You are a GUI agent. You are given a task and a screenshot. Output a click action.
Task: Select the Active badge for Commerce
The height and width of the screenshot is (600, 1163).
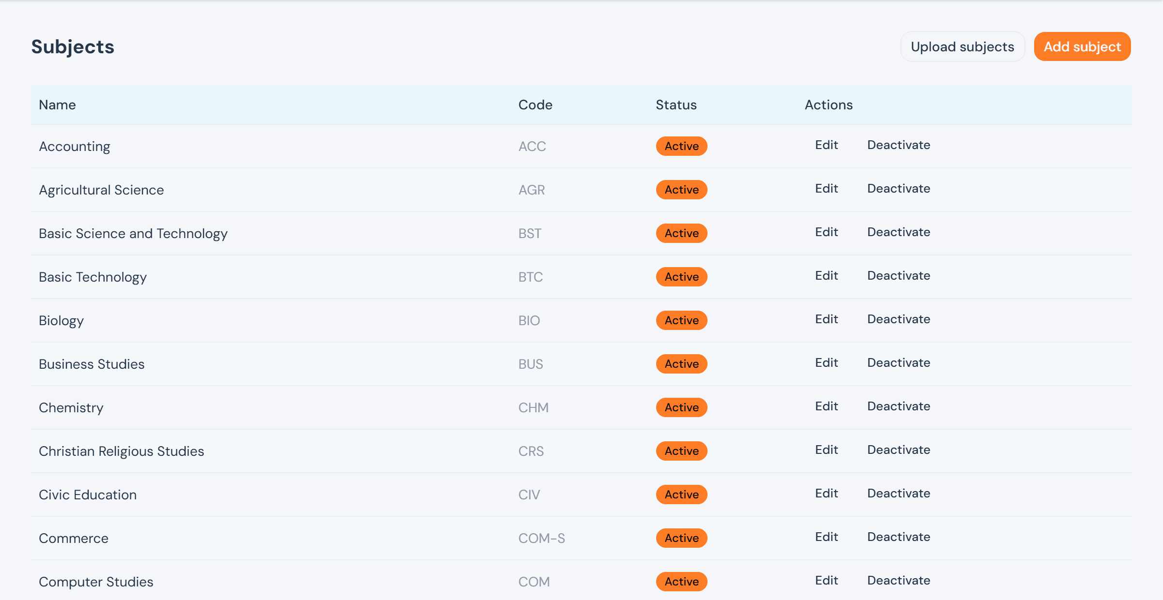pyautogui.click(x=681, y=538)
